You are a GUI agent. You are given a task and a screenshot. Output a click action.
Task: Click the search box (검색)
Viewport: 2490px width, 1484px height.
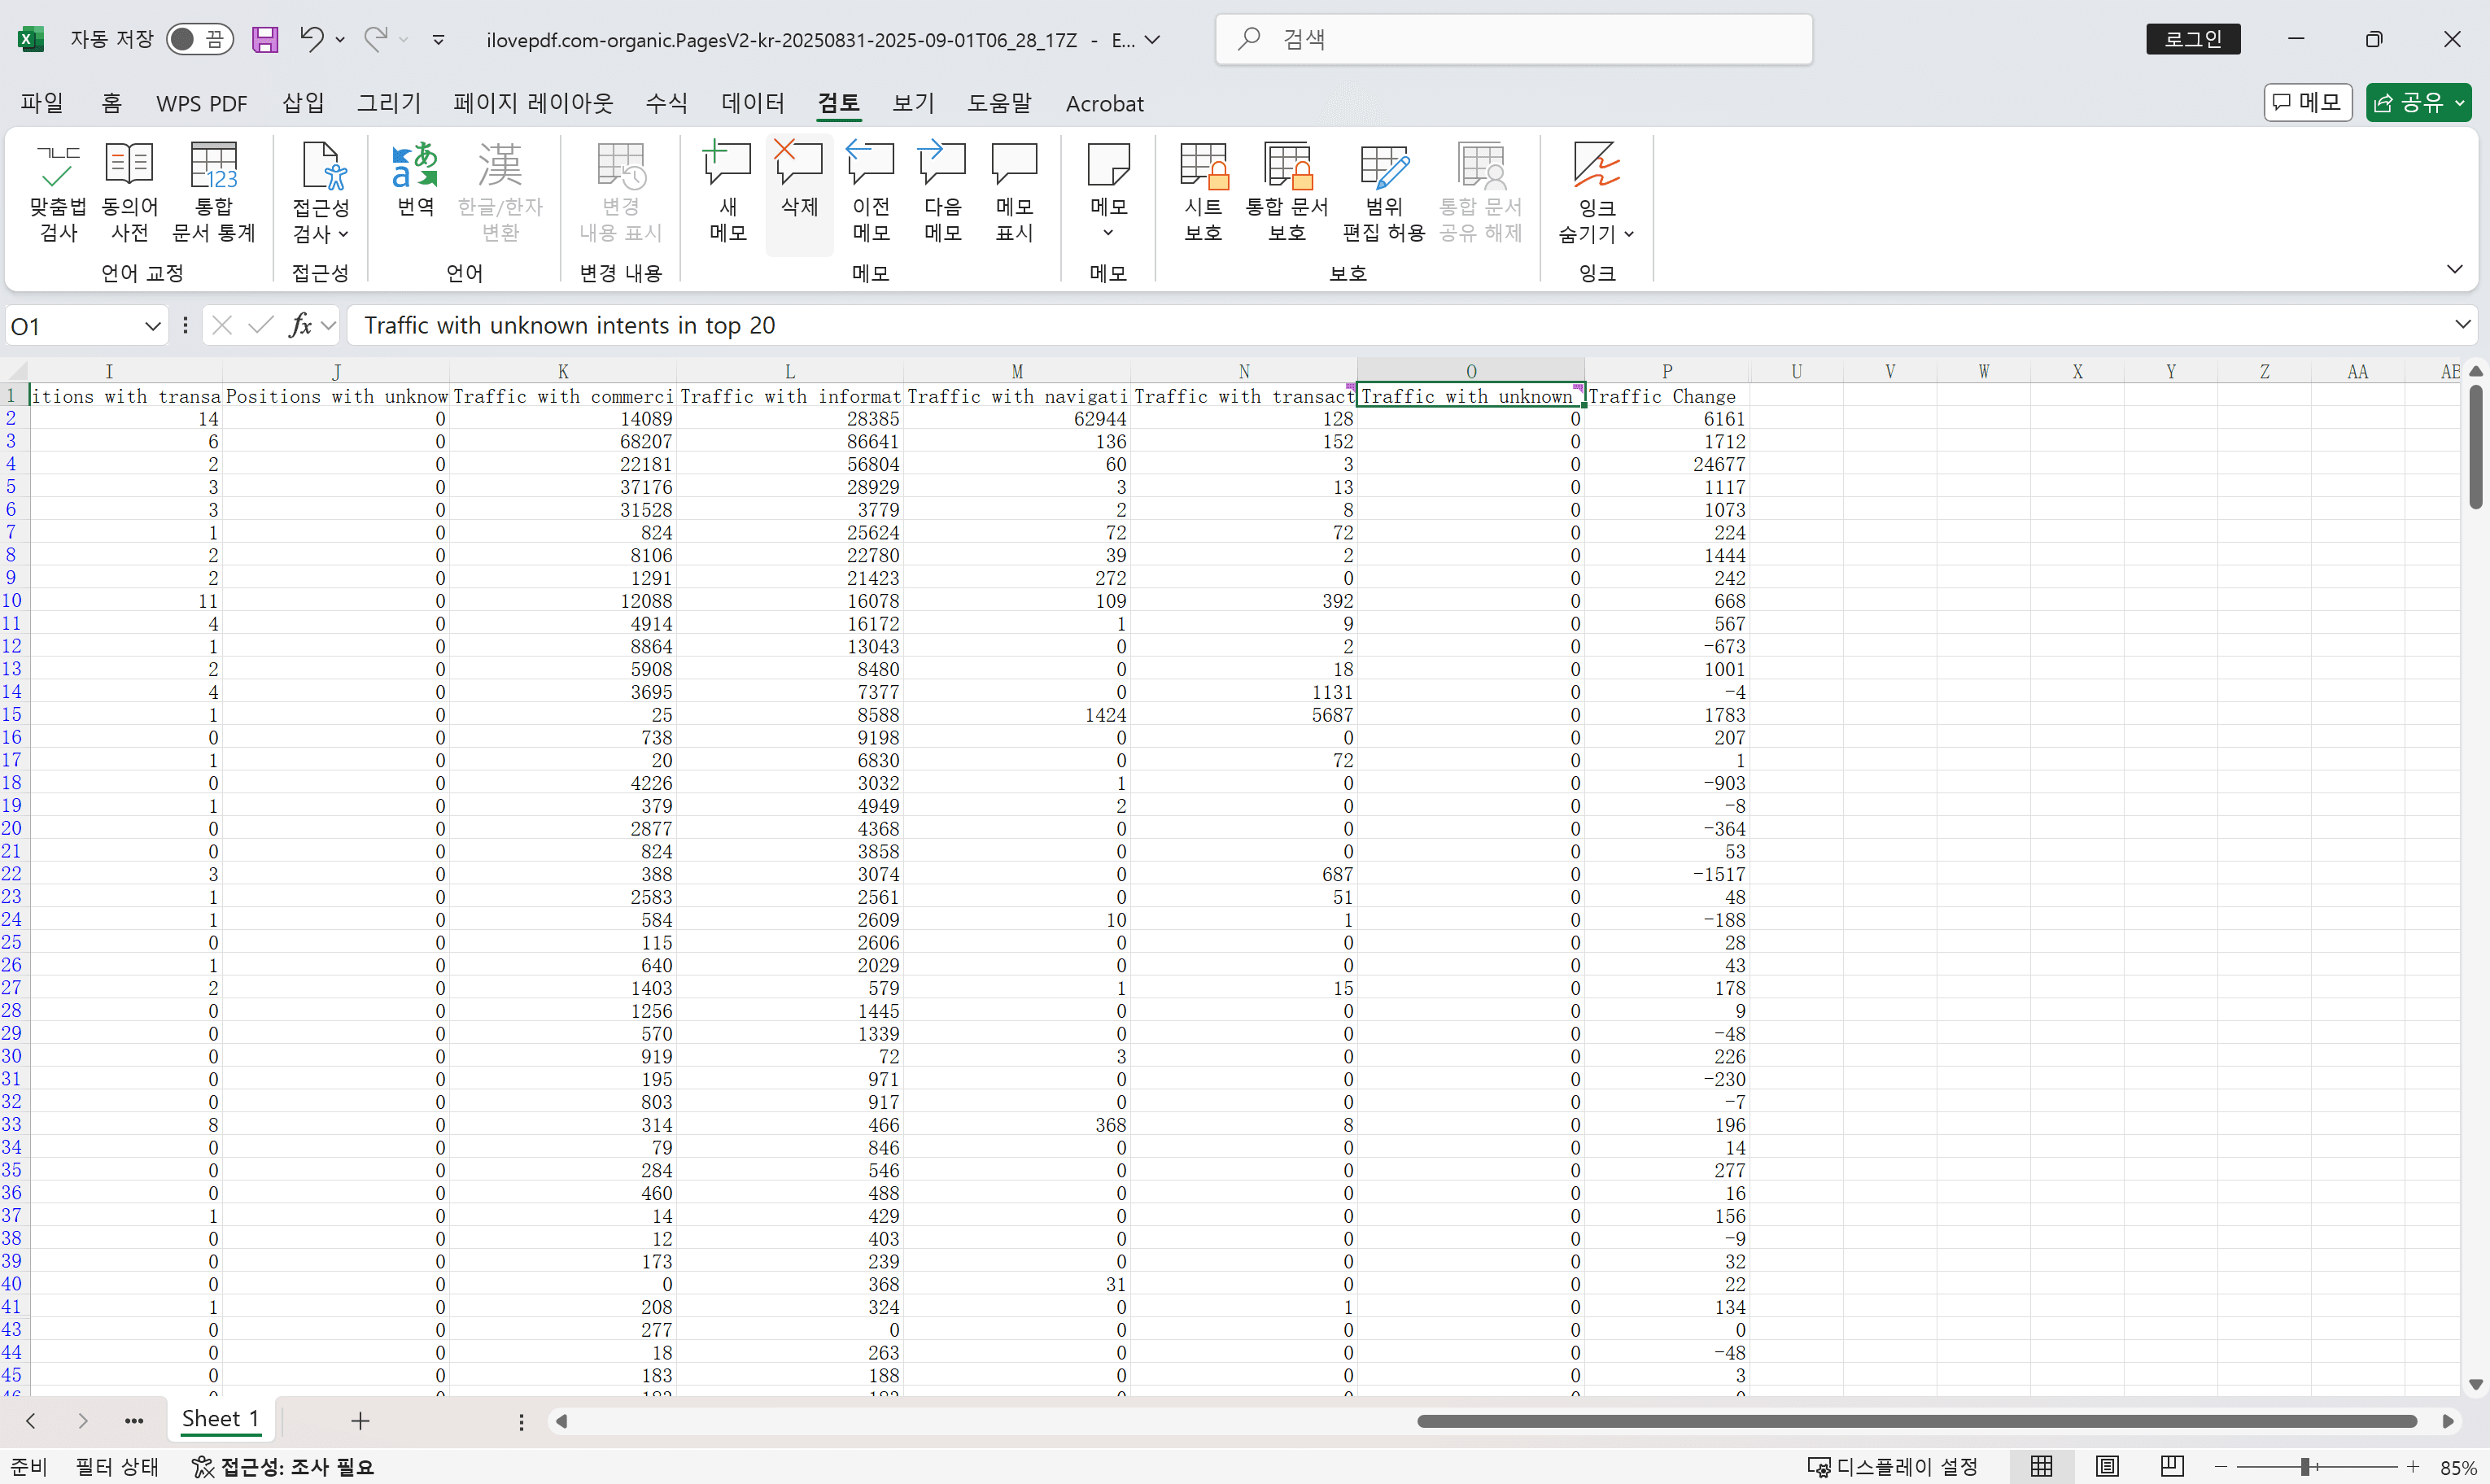pyautogui.click(x=1514, y=39)
